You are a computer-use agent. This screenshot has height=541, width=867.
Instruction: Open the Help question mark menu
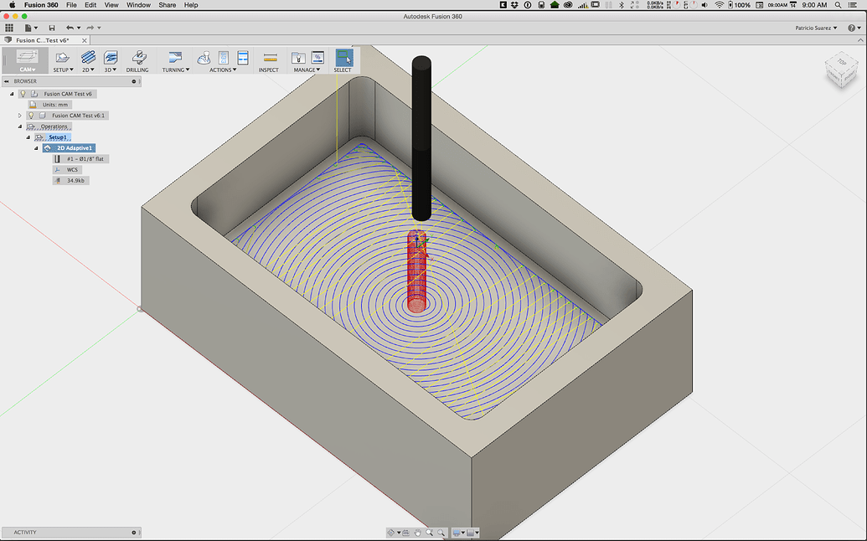click(x=853, y=28)
